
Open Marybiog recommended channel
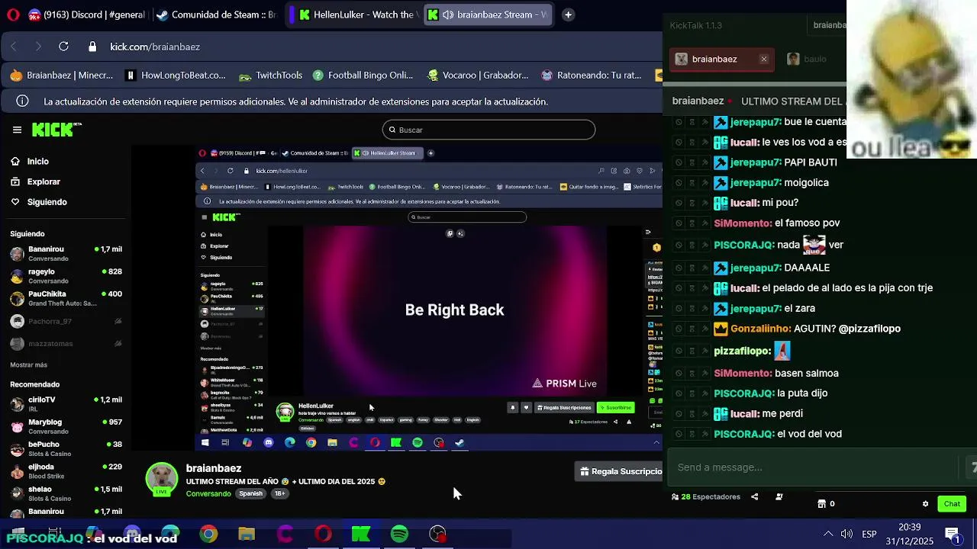[66, 426]
